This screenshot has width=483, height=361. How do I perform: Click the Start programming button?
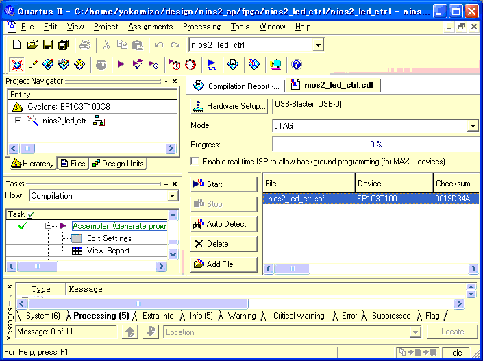223,184
